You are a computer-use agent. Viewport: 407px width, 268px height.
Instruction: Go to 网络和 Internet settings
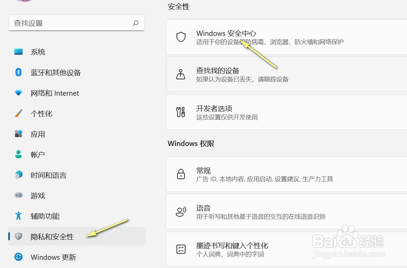pos(76,93)
